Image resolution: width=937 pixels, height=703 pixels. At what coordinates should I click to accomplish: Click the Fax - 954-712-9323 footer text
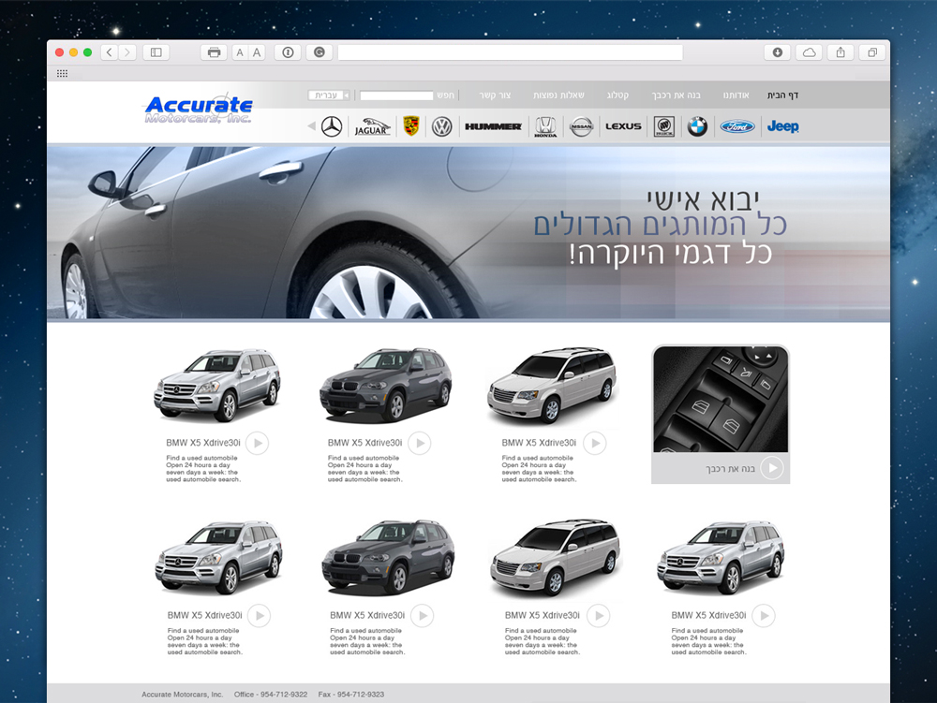[x=351, y=694]
